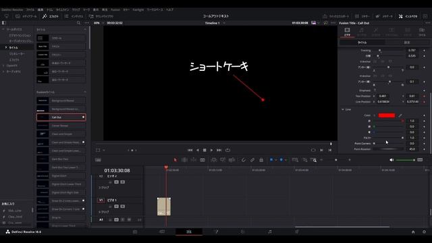Open the Sound Library panel button
Viewport: 432px width, 243px height.
pos(101,16)
